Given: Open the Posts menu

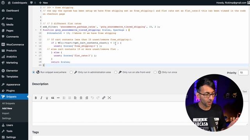Looking at the screenshot, I should 9,19.
